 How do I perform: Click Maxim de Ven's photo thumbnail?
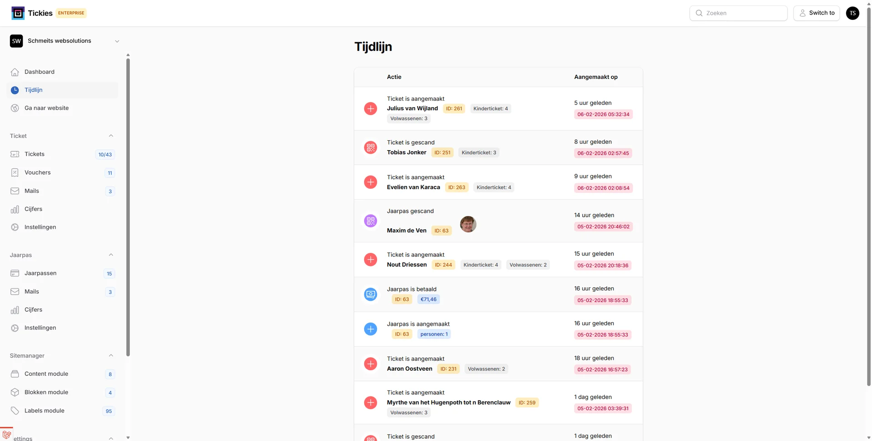[x=468, y=224]
